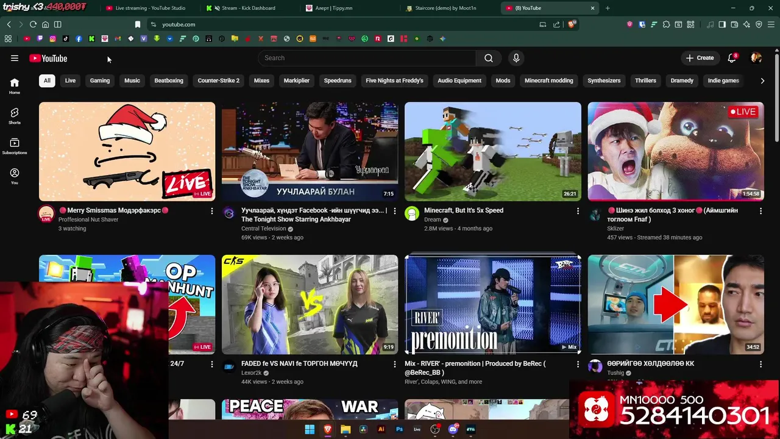780x439 pixels.
Task: Open options for Tushig video
Action: pos(760,364)
